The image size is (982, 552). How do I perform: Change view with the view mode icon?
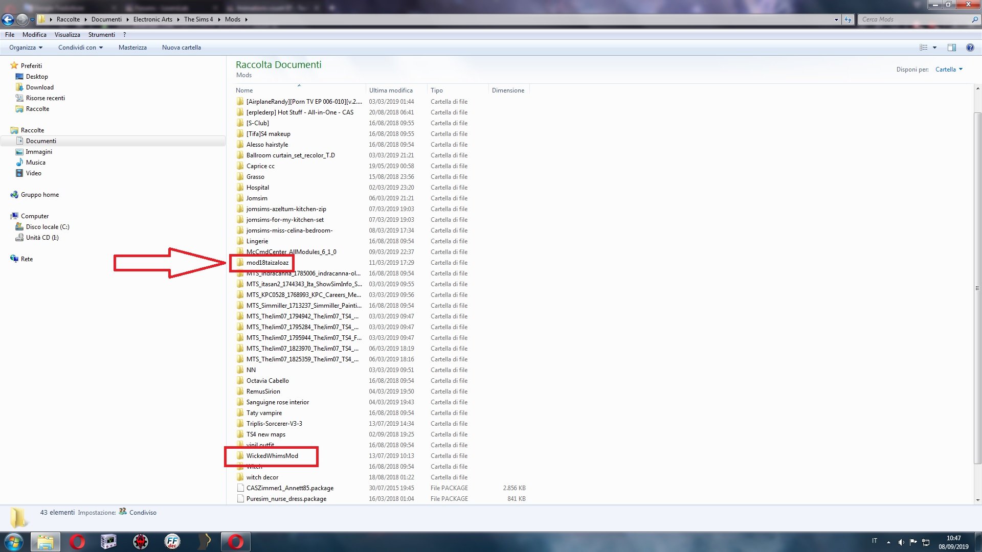pos(923,48)
